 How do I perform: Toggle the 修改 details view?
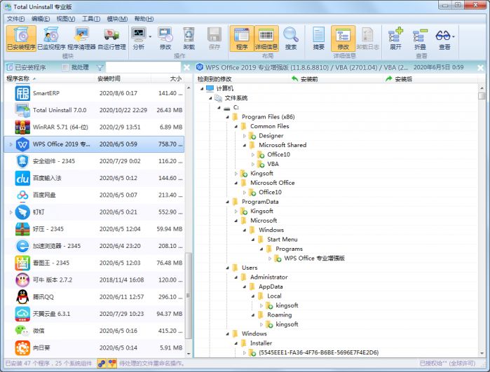(343, 38)
